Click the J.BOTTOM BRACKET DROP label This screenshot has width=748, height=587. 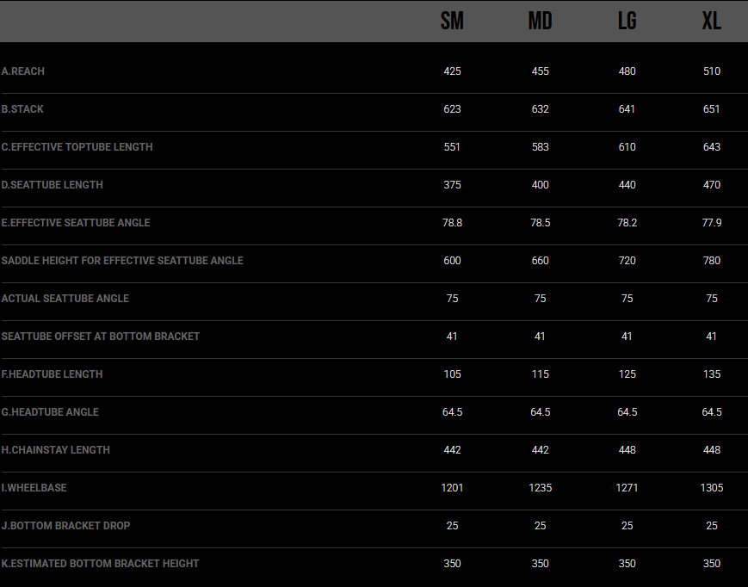pos(66,526)
